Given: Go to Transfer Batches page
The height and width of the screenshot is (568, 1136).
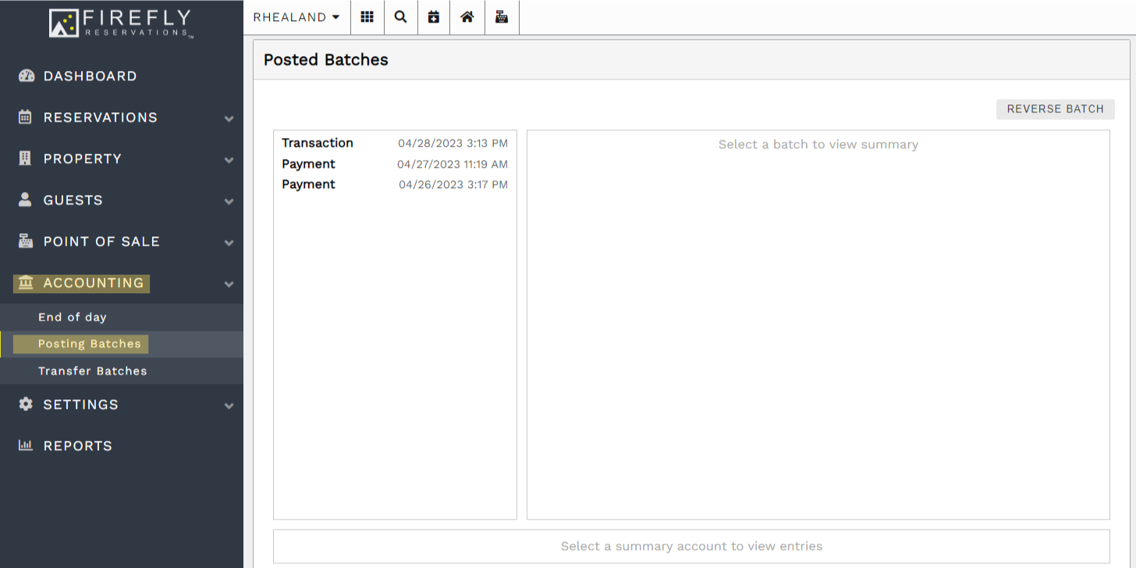Looking at the screenshot, I should pos(92,371).
